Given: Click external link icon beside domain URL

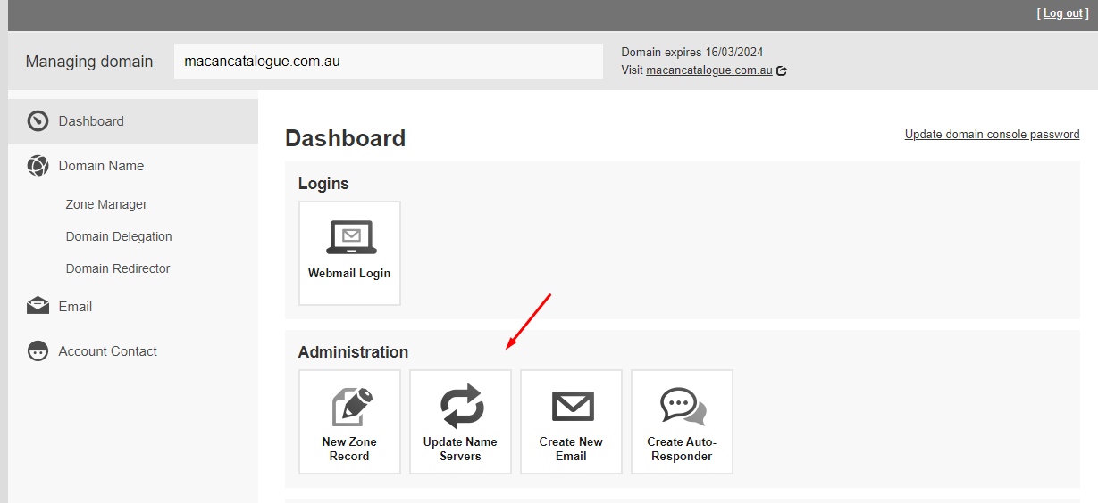Looking at the screenshot, I should tap(782, 70).
